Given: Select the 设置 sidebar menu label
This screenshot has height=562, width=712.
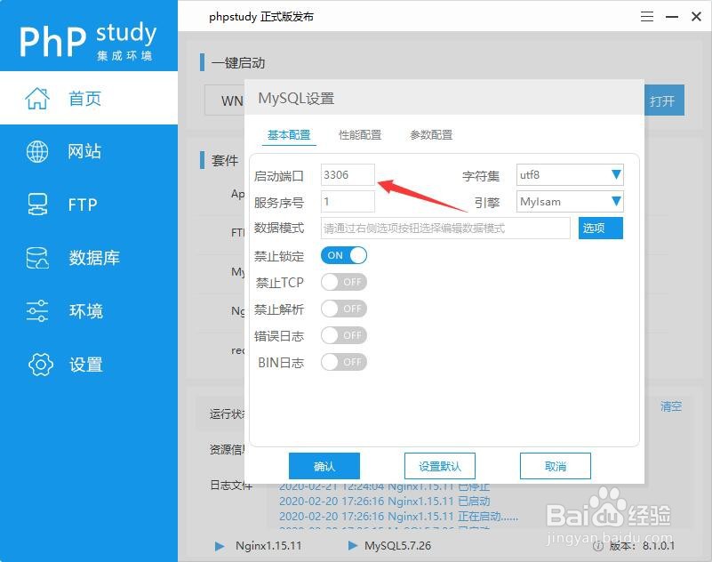Looking at the screenshot, I should tap(86, 365).
